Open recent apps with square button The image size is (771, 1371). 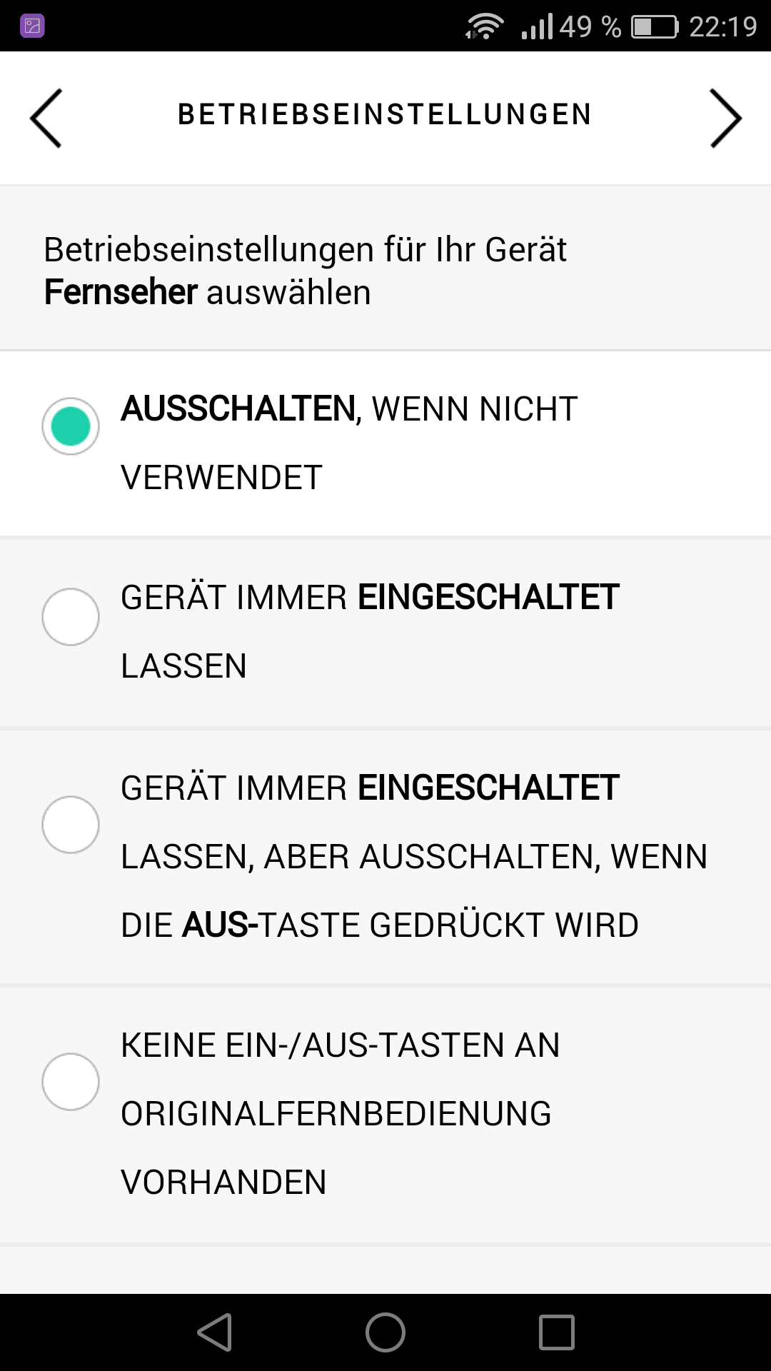[x=557, y=1332]
